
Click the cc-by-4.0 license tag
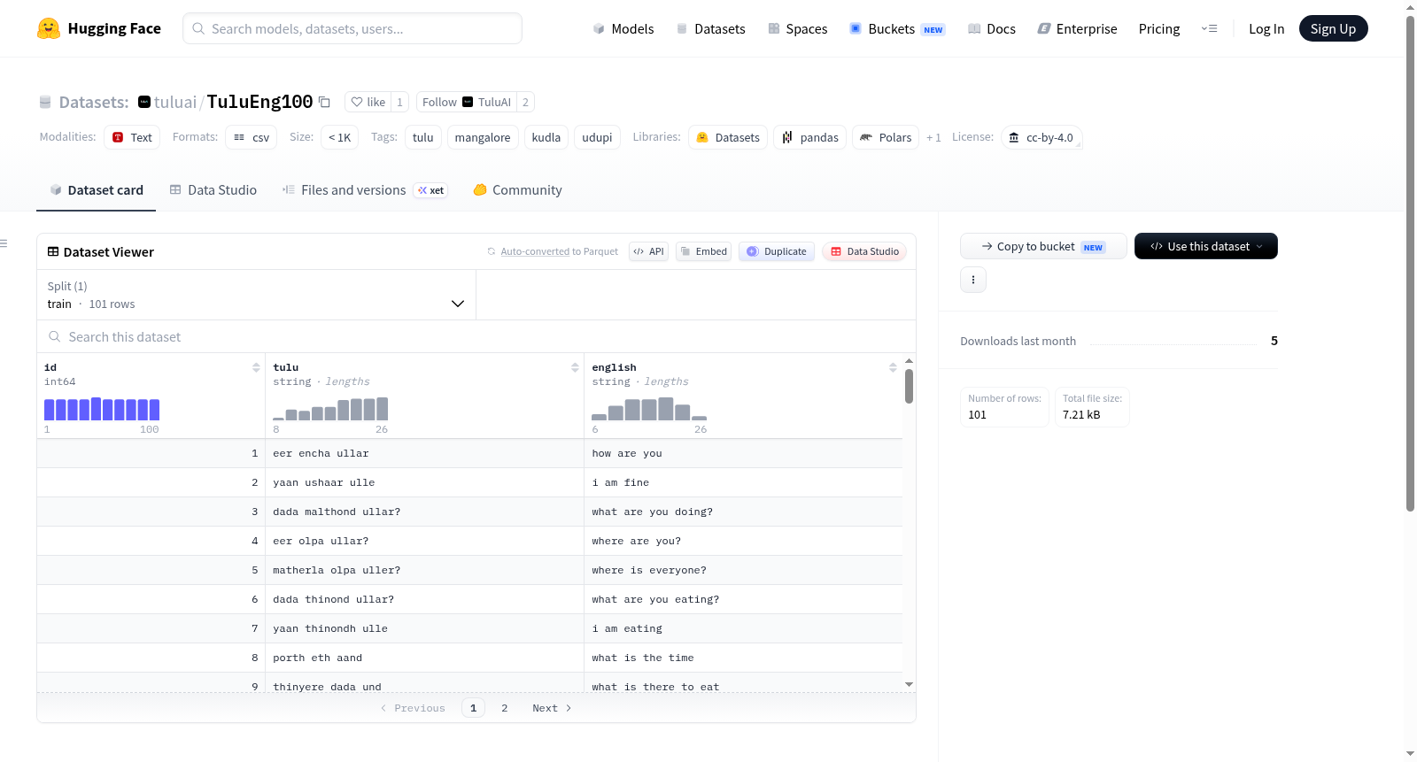click(x=1041, y=137)
